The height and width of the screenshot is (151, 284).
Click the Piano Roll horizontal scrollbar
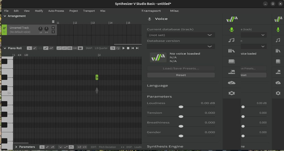[21, 143]
